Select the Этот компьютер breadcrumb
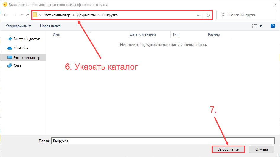This screenshot has width=280, height=157. tap(57, 15)
